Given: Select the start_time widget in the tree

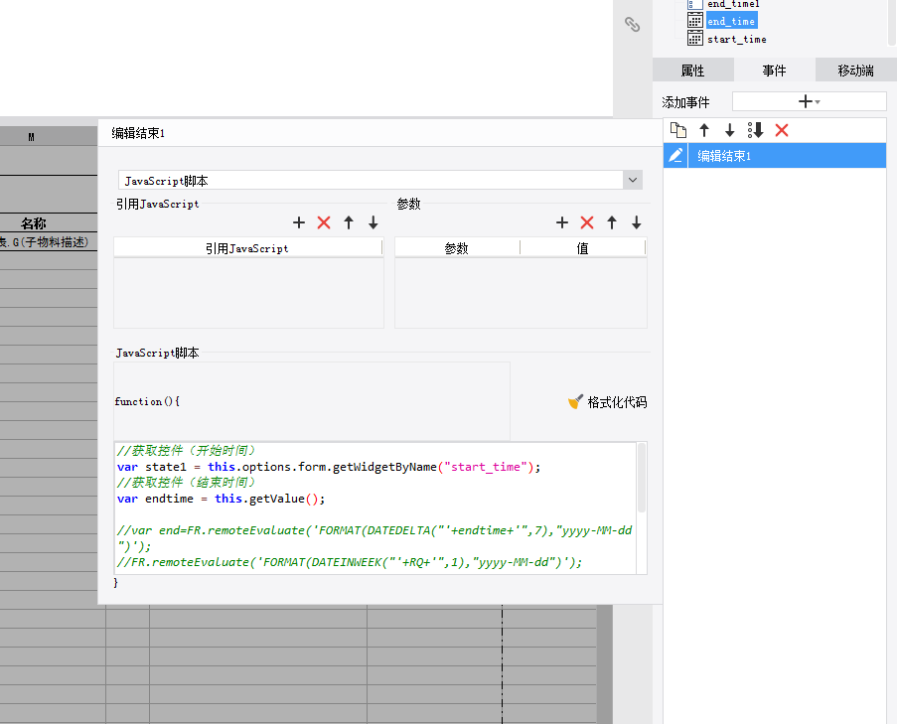Looking at the screenshot, I should pos(736,39).
